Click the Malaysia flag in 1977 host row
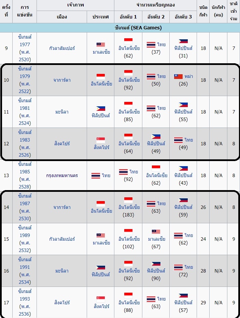 (x=101, y=44)
